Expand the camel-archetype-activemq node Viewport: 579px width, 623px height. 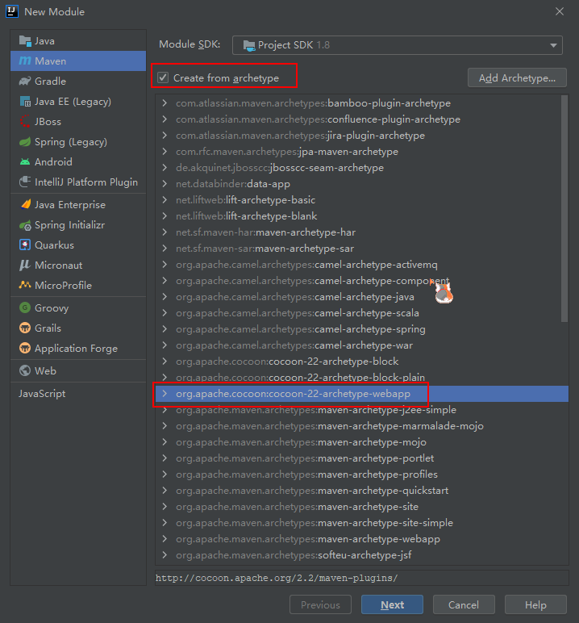165,265
